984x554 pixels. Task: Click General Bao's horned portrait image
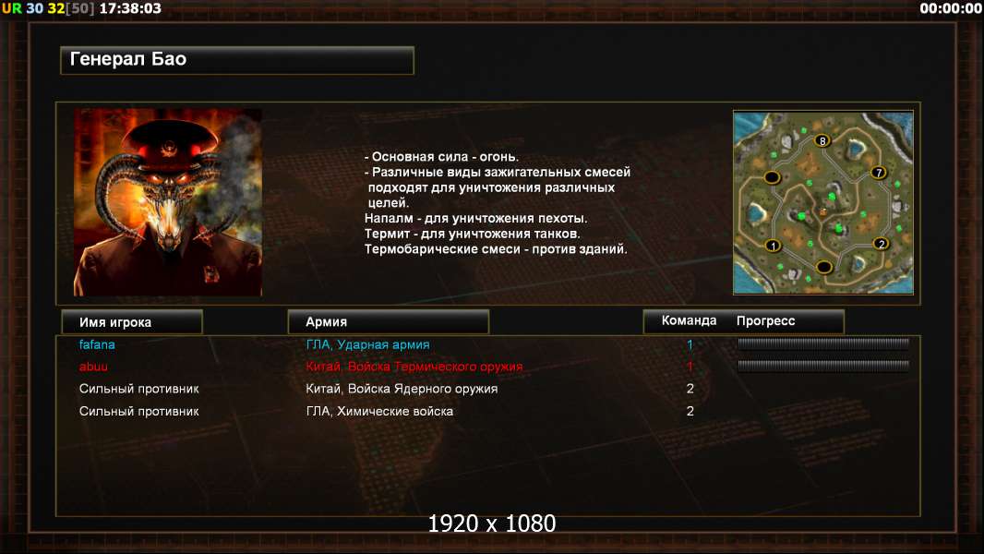point(168,202)
